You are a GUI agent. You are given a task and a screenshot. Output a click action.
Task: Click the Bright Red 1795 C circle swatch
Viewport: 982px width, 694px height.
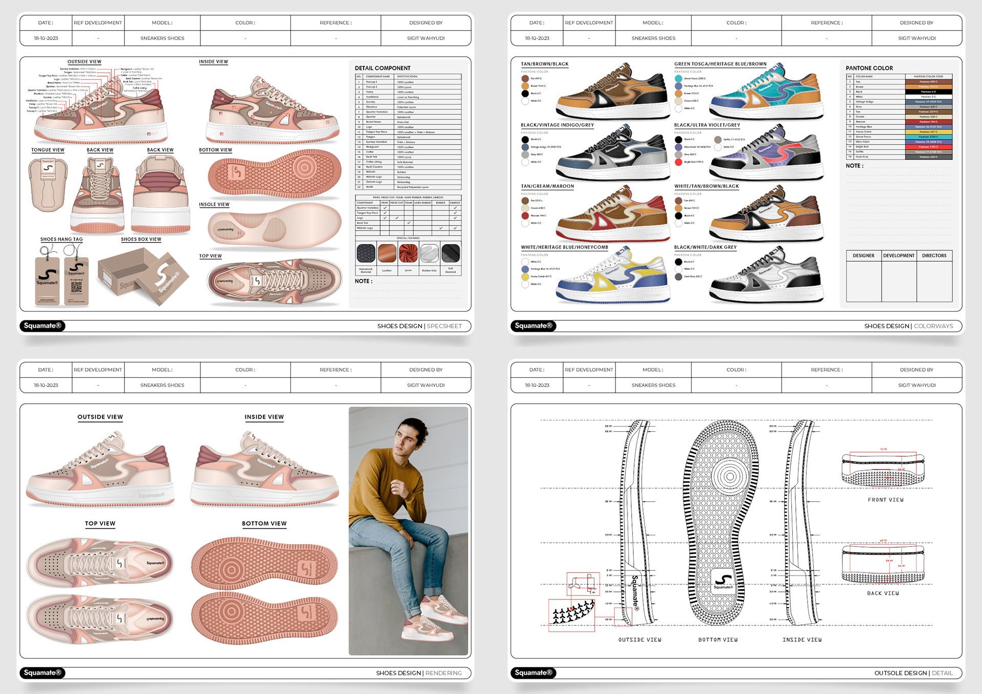(x=678, y=162)
